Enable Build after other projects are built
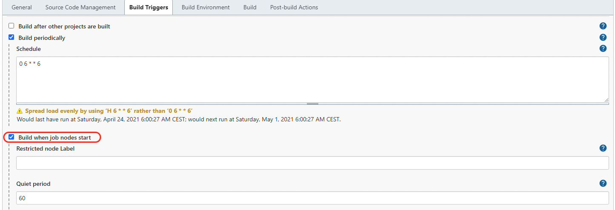 pos(11,26)
